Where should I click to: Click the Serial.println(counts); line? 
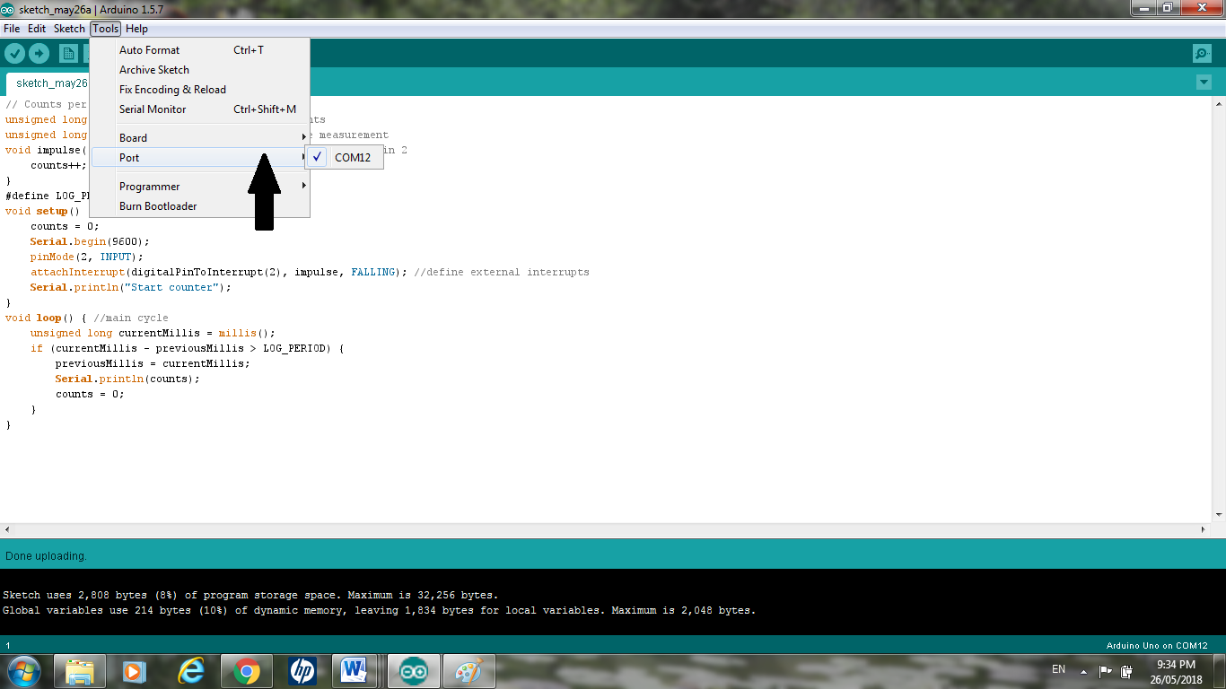point(127,379)
